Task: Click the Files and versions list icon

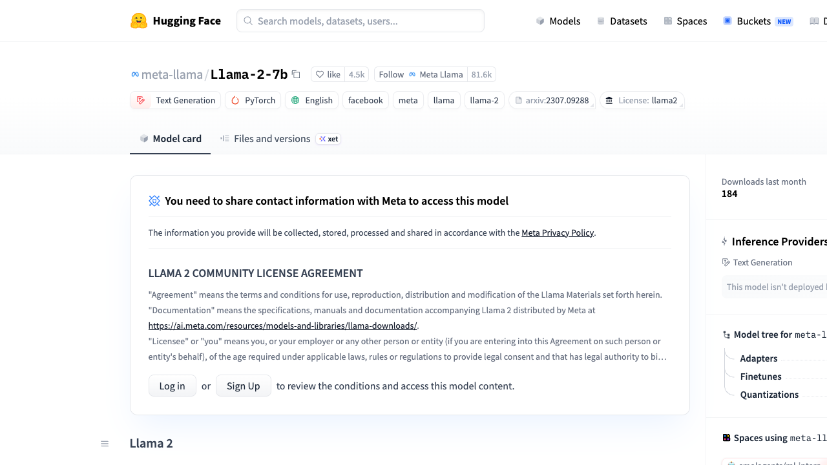Action: (x=225, y=138)
